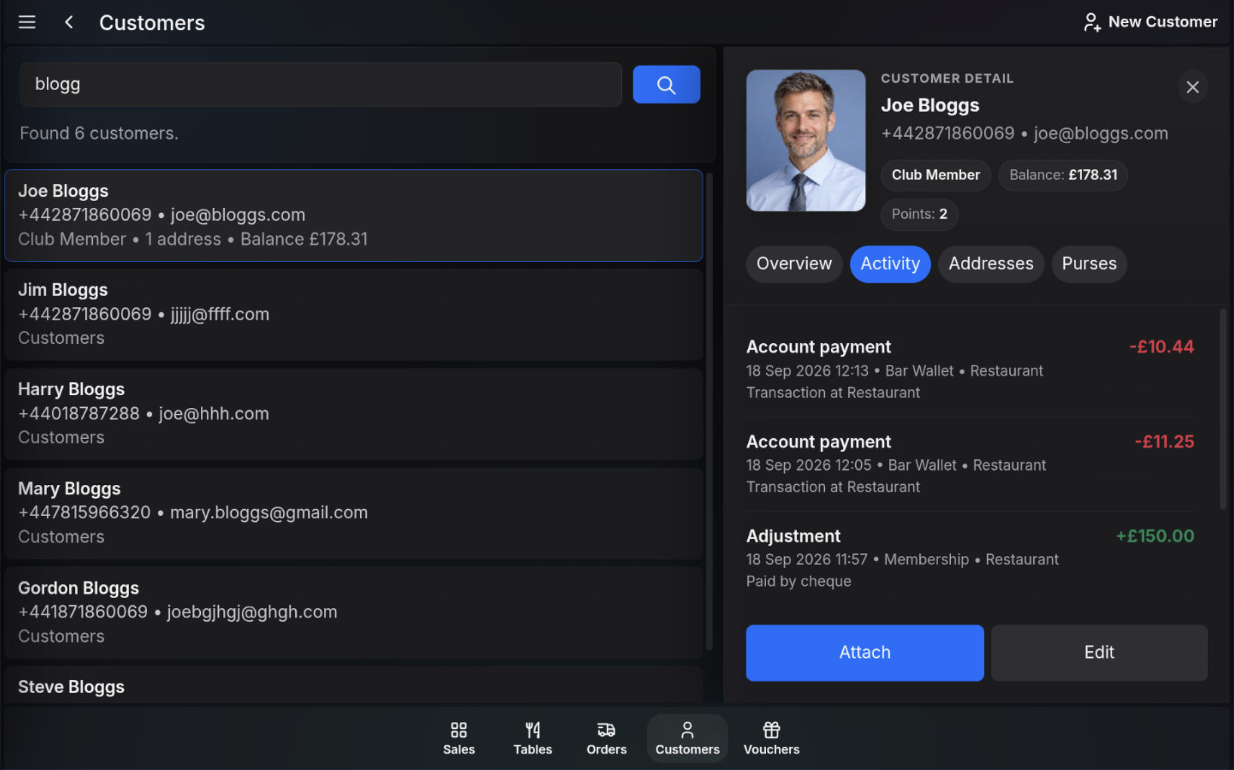Select the Gordon Bloggs customer row
This screenshot has width=1234, height=770.
[353, 612]
